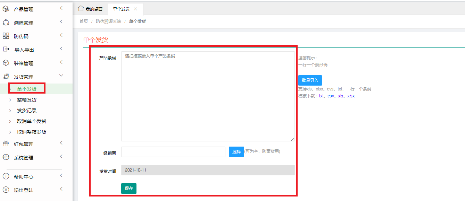Download the xlsx template link
465x201 pixels.
351,96
